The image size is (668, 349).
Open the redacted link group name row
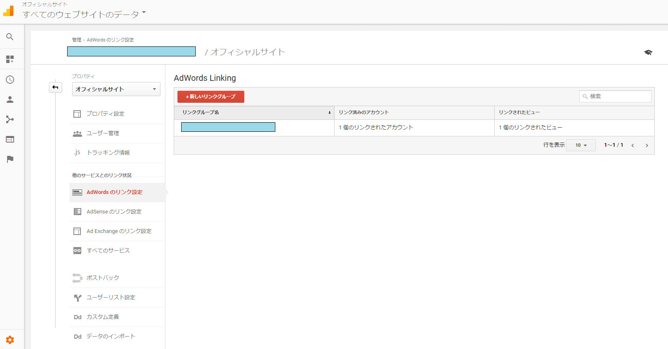228,127
